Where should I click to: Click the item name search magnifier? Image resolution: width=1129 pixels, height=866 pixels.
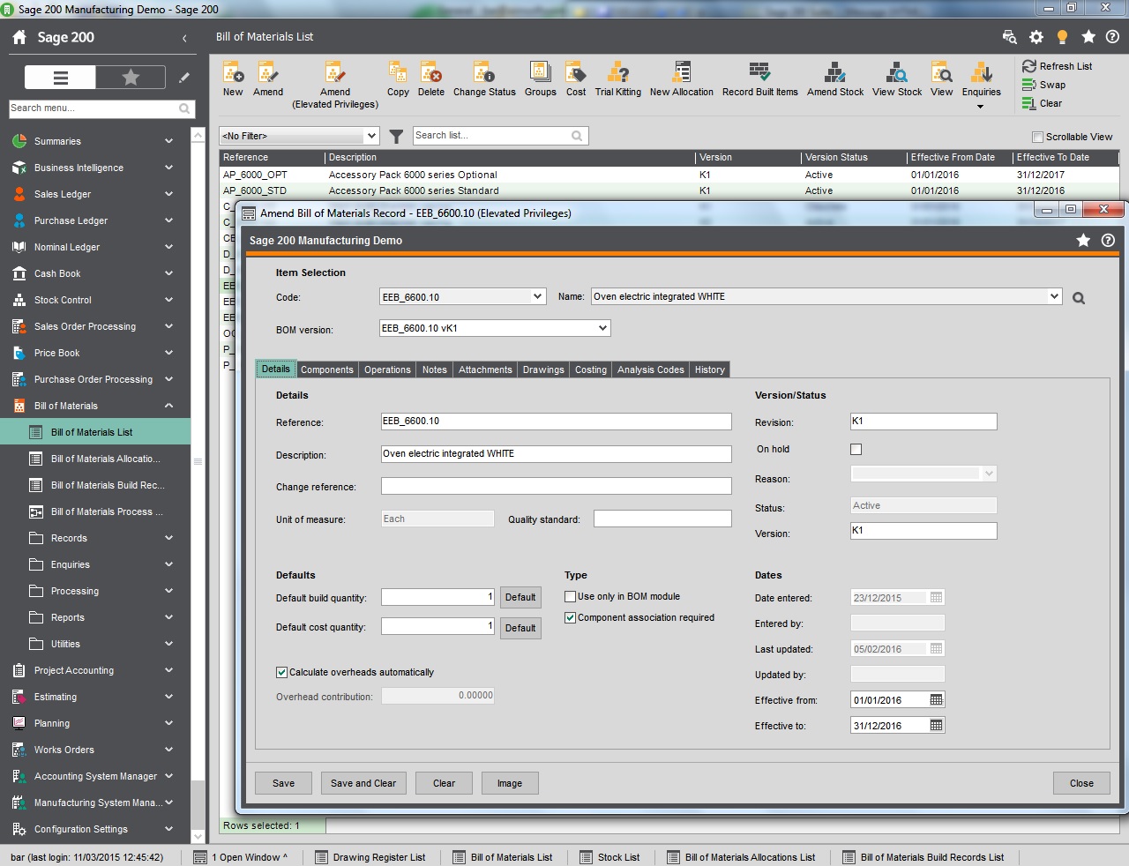click(x=1078, y=298)
